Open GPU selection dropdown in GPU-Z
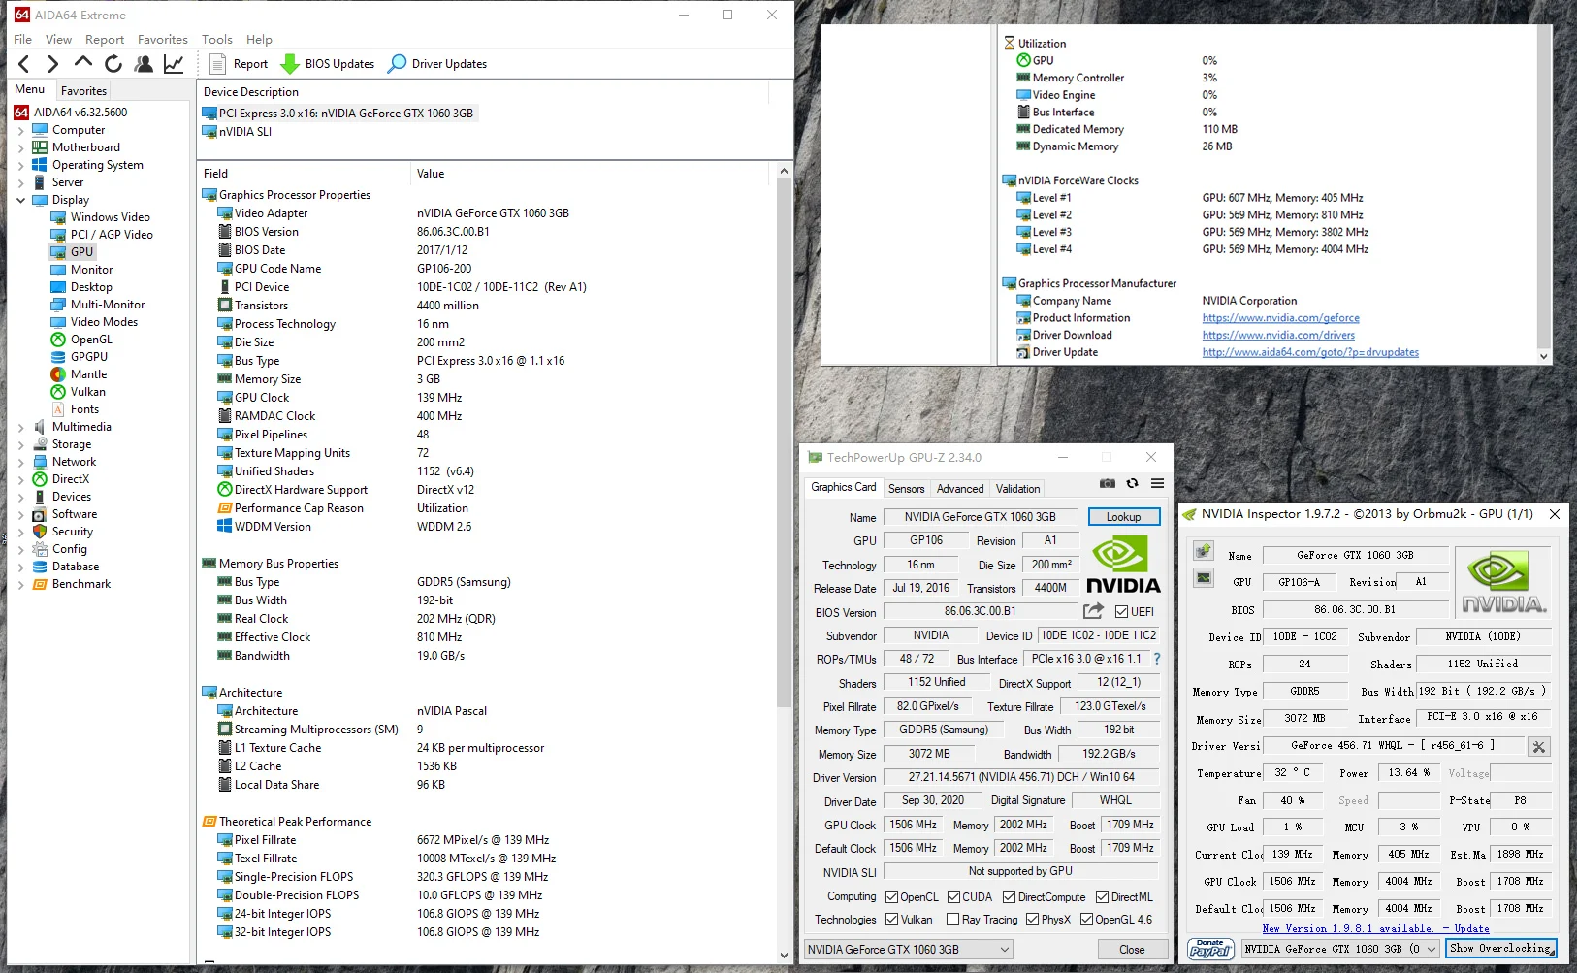This screenshot has height=973, width=1577. point(908,950)
